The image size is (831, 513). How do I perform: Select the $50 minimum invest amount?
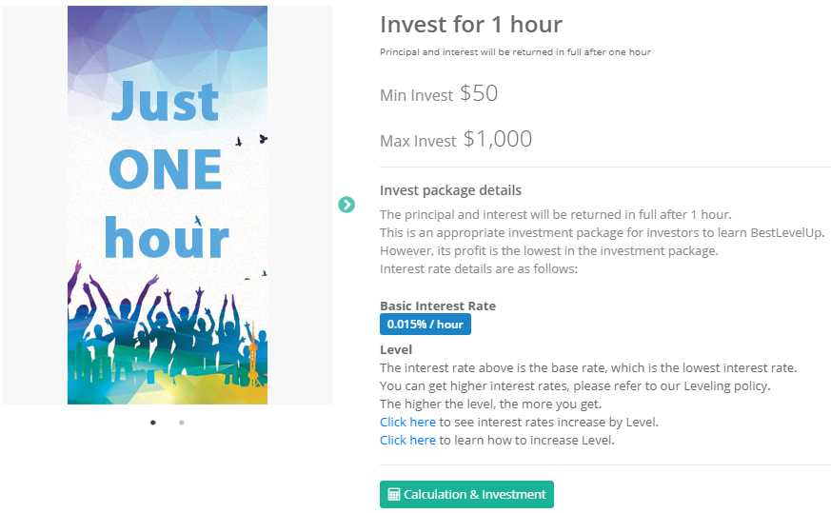[479, 93]
